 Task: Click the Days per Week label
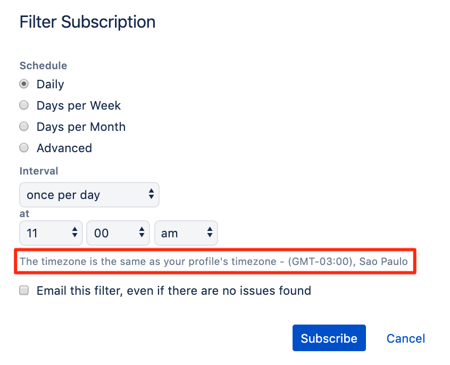[x=79, y=106]
